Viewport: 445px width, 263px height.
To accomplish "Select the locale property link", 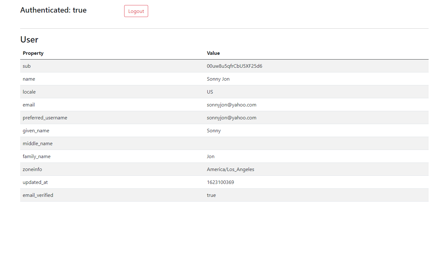I will coord(29,92).
